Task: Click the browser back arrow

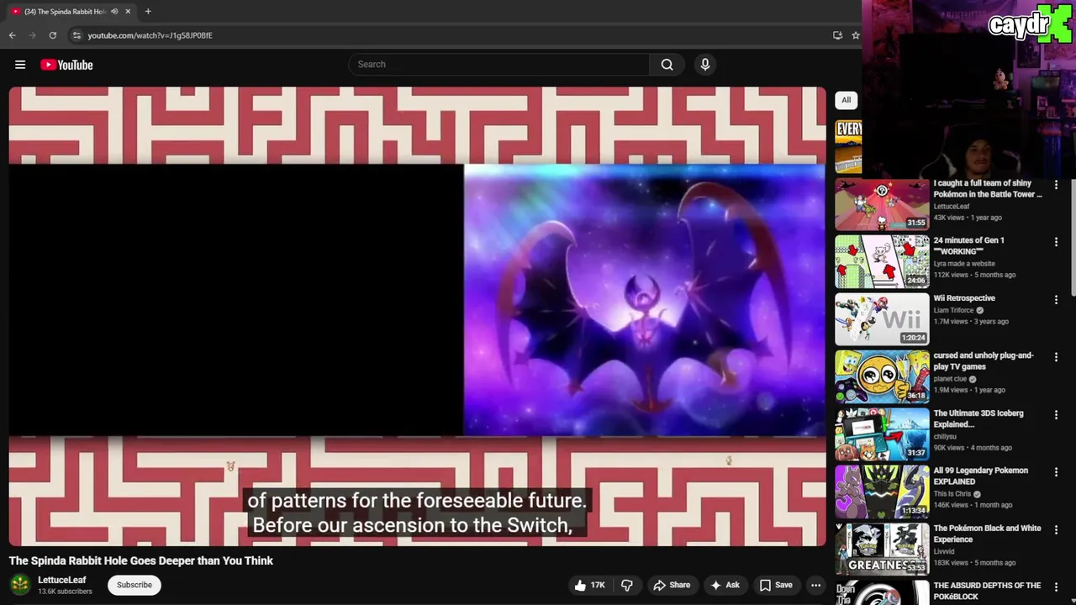Action: click(13, 35)
